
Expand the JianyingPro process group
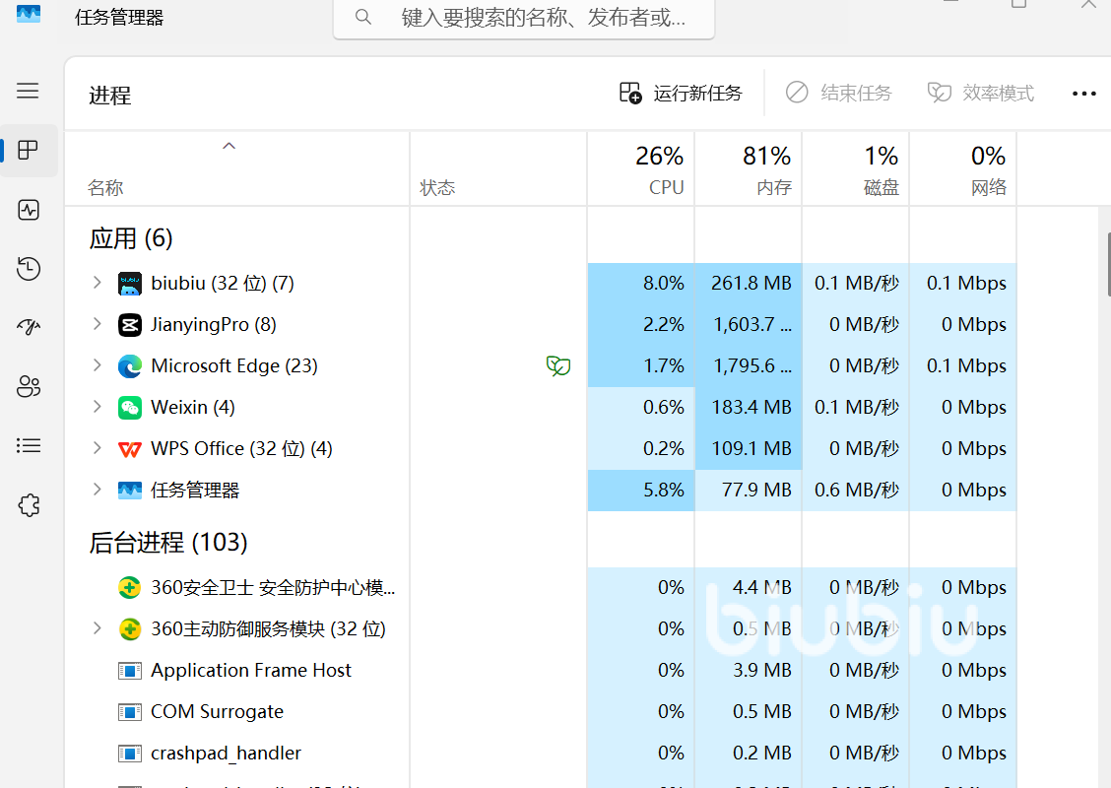pyautogui.click(x=97, y=324)
